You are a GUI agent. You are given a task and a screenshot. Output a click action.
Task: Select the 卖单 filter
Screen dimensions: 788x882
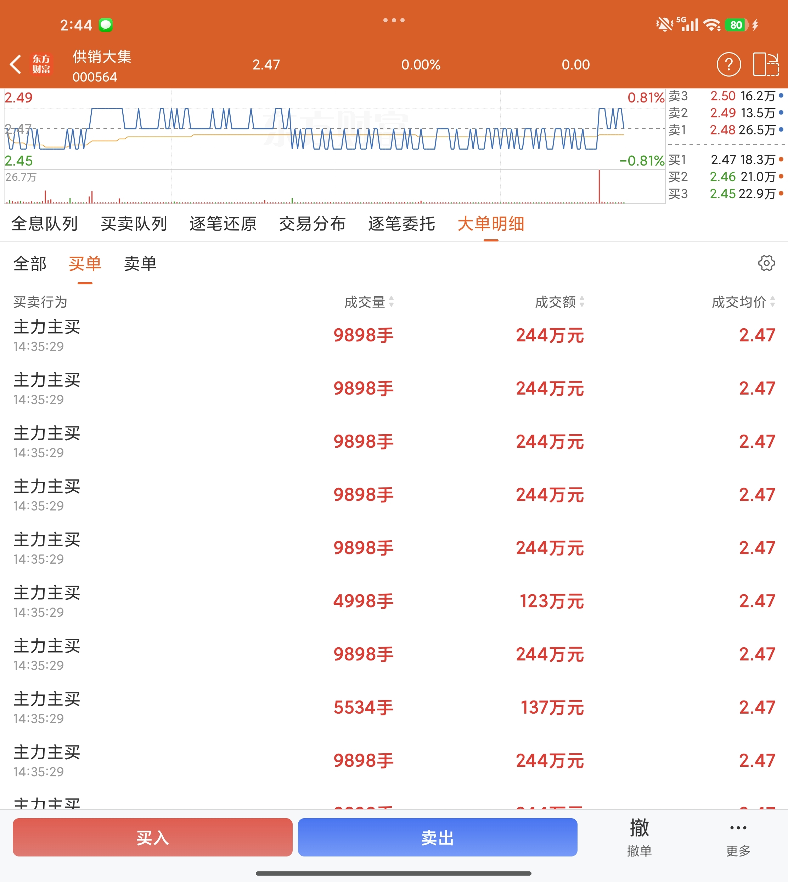pyautogui.click(x=140, y=264)
